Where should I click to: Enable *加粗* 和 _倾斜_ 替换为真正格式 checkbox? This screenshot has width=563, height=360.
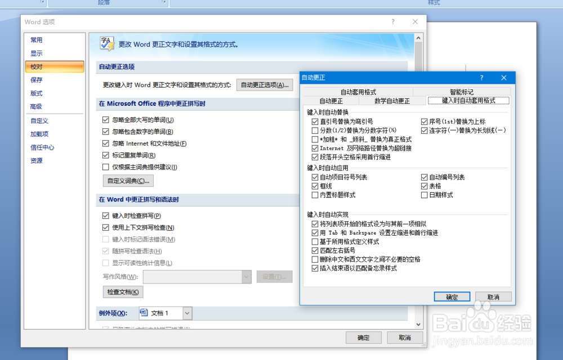pyautogui.click(x=315, y=139)
